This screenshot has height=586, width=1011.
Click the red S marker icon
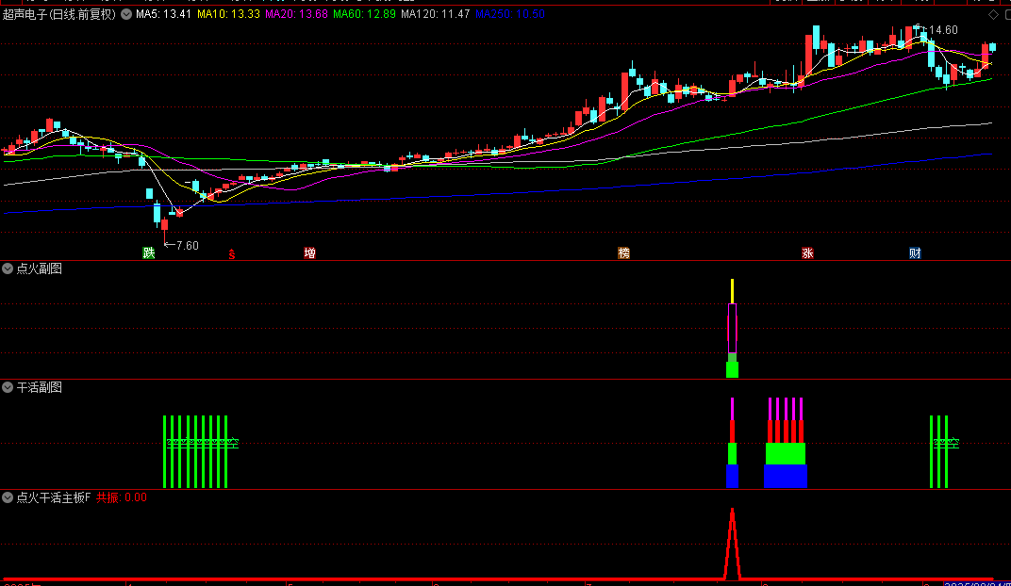(x=231, y=254)
